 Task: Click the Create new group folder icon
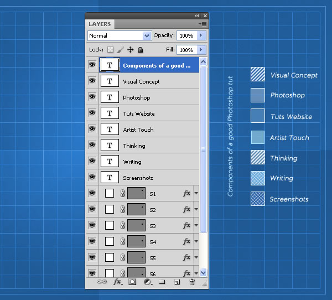162,282
